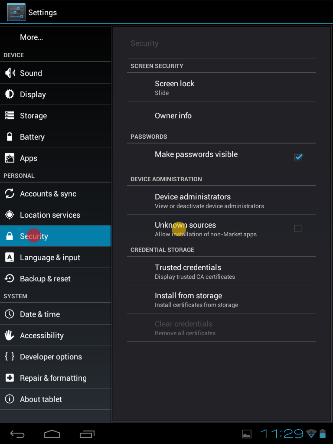The width and height of the screenshot is (333, 444).
Task: Tap the Developer options braces icon
Action: point(10,356)
